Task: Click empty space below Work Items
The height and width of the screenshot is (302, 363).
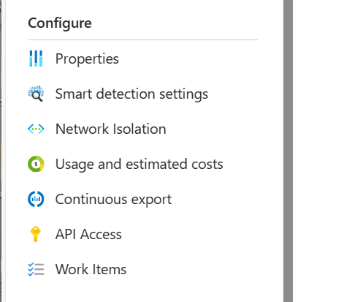Action: point(142,291)
